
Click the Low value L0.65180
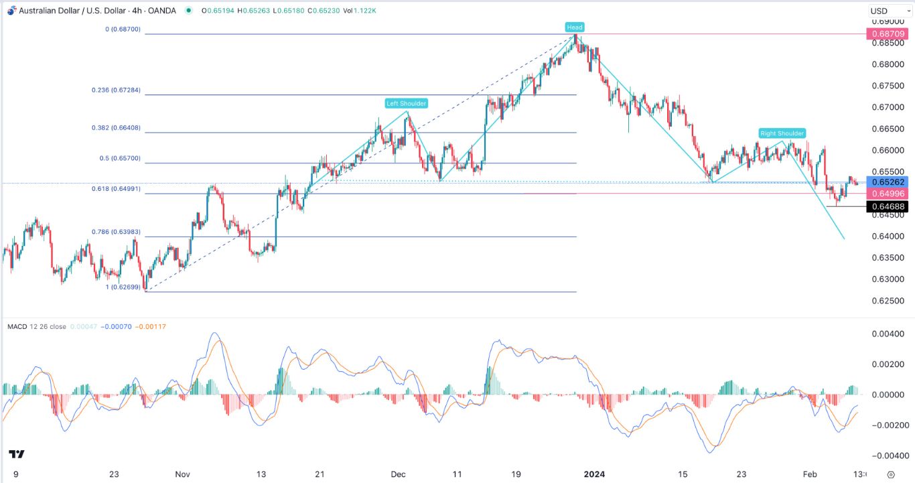click(289, 11)
